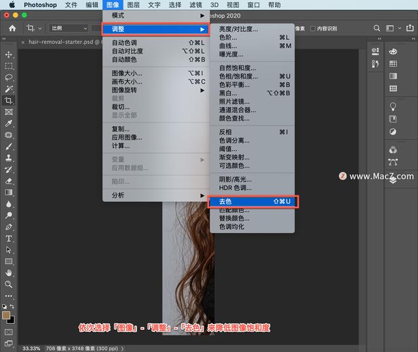Screen dimensions: 418x352
Task: Choose 黑白 adjustment
Action: pyautogui.click(x=253, y=93)
